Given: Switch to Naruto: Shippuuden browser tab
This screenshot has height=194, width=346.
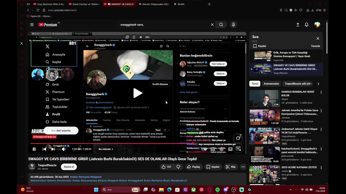Looking at the screenshot, I should point(154,4).
